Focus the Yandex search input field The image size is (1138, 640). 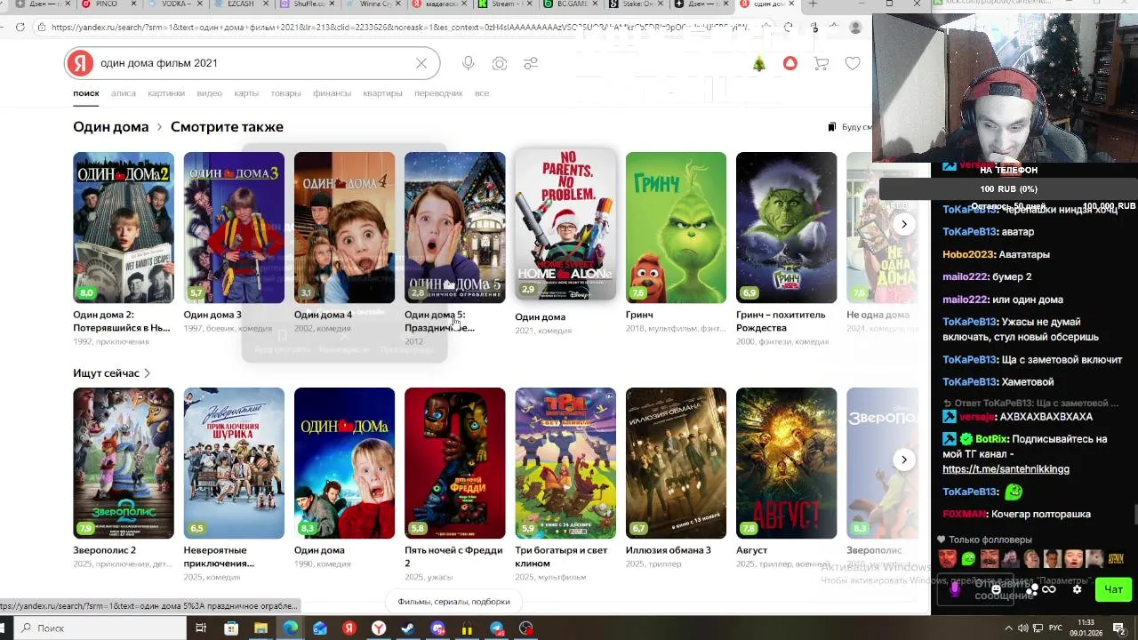253,63
